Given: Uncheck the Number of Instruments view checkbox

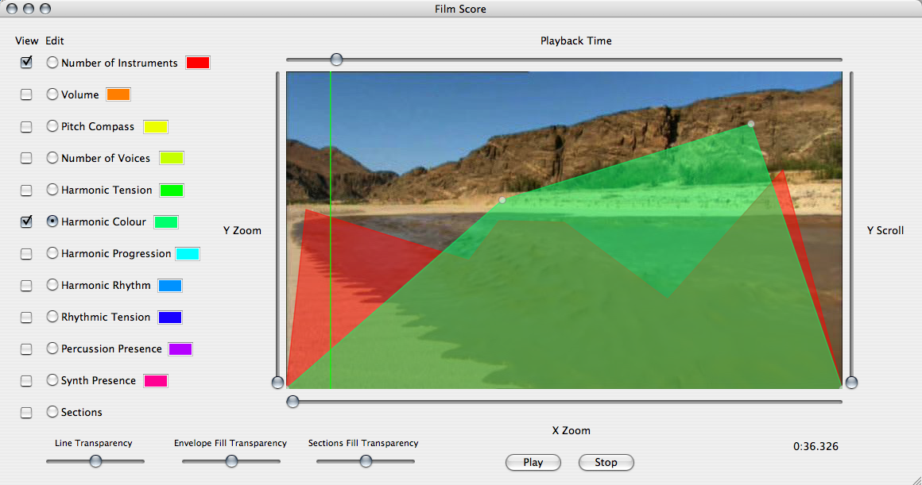Looking at the screenshot, I should (26, 63).
